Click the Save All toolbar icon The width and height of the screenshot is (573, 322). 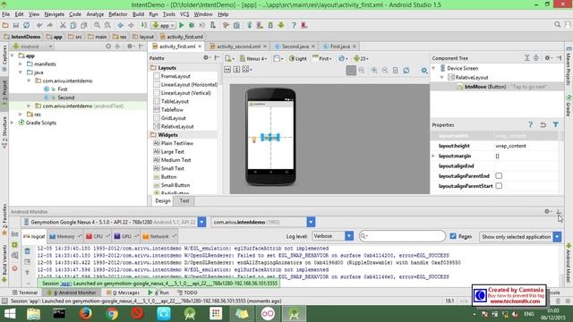(x=16, y=25)
